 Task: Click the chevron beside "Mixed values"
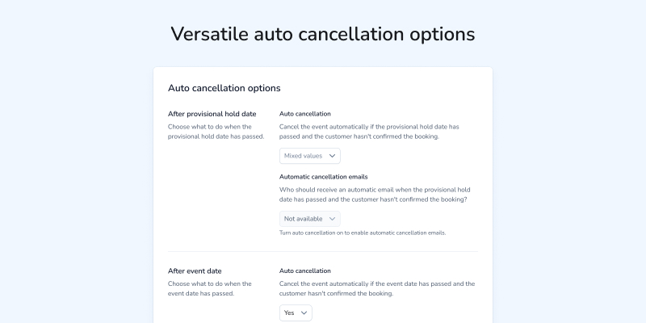[332, 156]
